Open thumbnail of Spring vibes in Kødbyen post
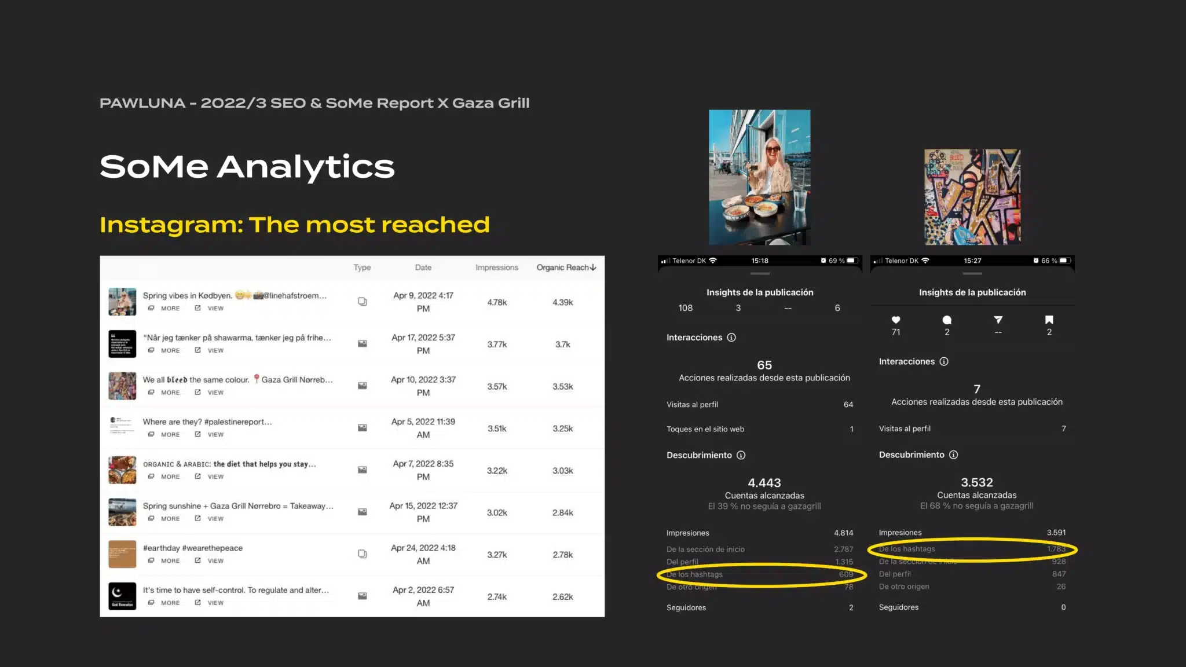1186x667 pixels. tap(122, 302)
